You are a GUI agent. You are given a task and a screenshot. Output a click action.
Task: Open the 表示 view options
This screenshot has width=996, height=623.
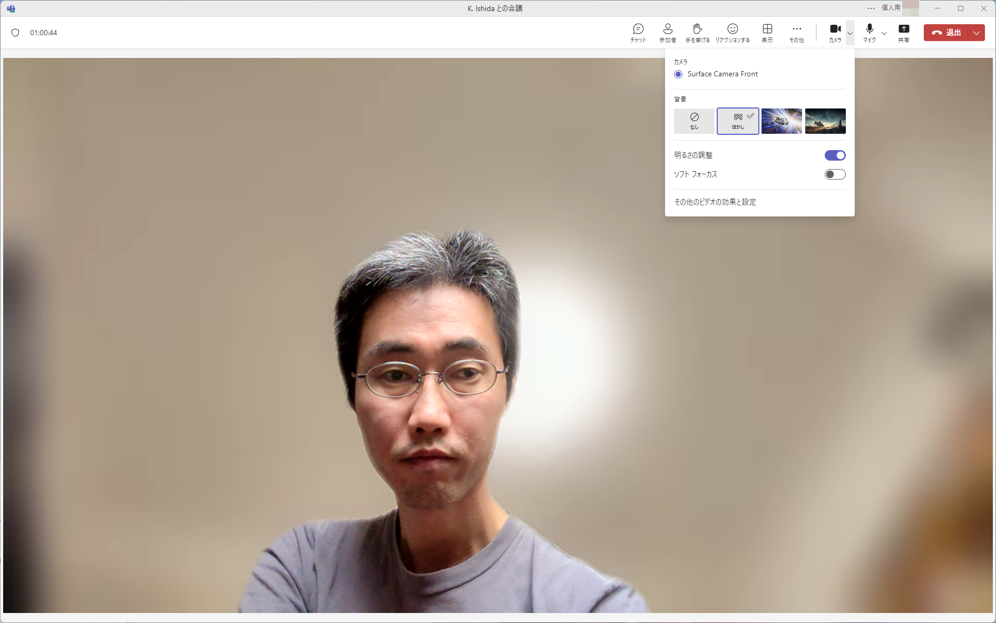pos(767,33)
